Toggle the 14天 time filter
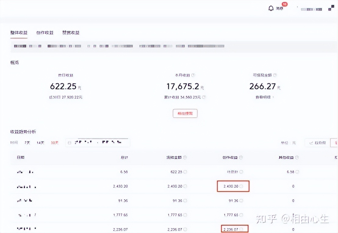The width and height of the screenshot is (338, 233). point(40,142)
